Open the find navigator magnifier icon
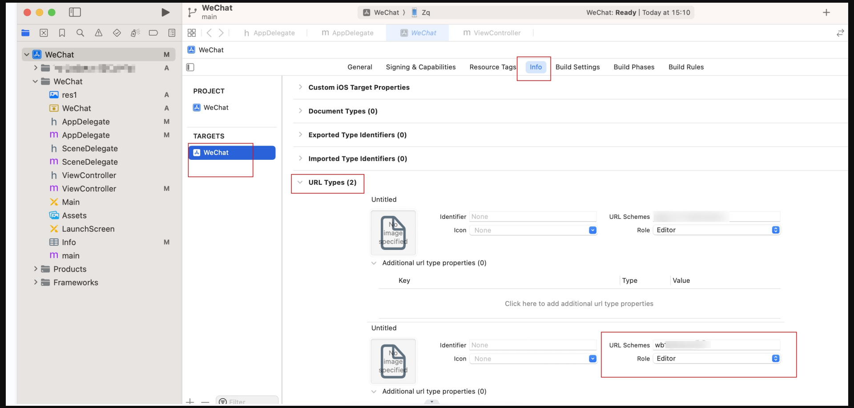 point(80,33)
